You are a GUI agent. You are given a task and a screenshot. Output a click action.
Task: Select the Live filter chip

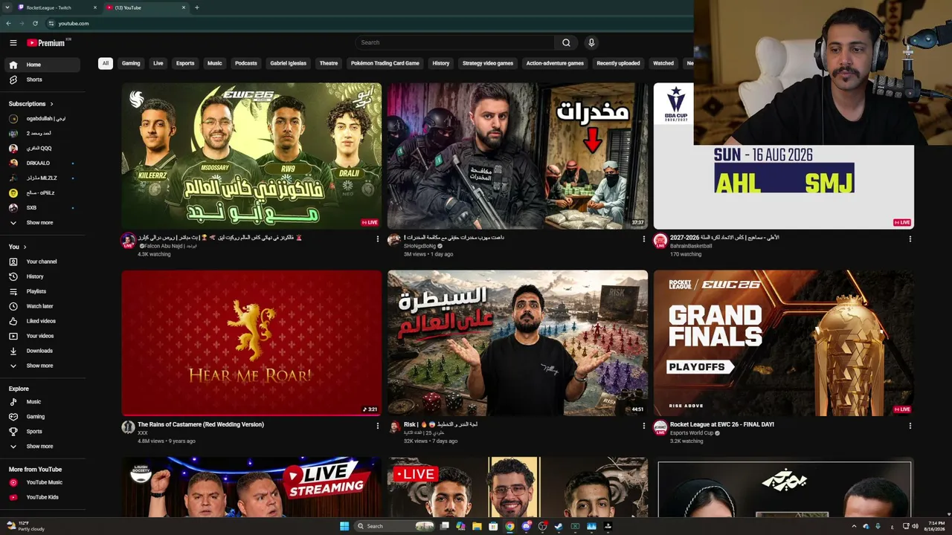(158, 63)
